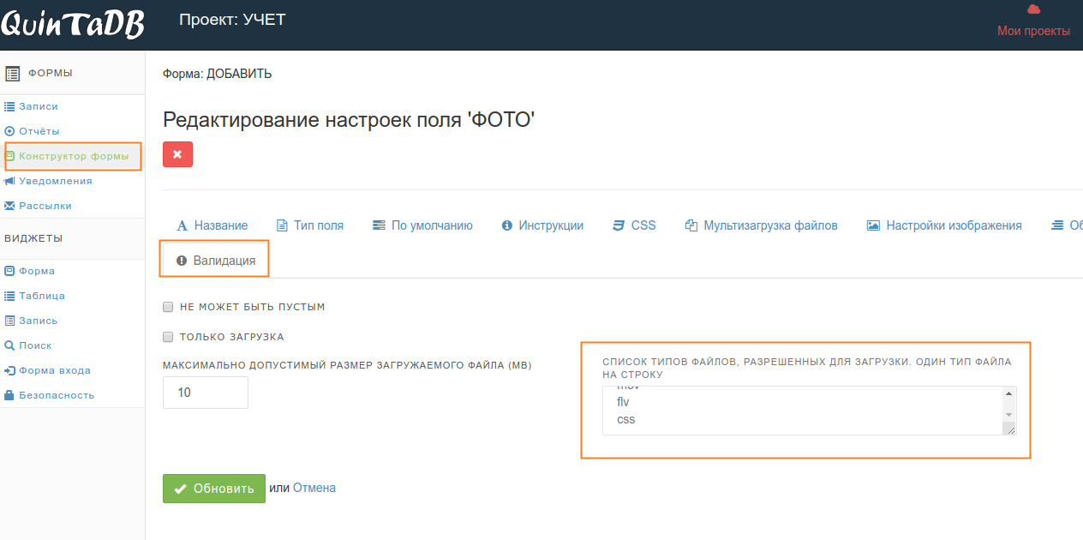
Task: Click the Мультизагрузка файлов copy icon
Action: coord(691,225)
